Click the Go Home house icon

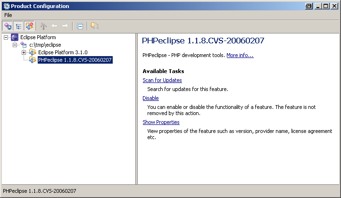coord(44,26)
